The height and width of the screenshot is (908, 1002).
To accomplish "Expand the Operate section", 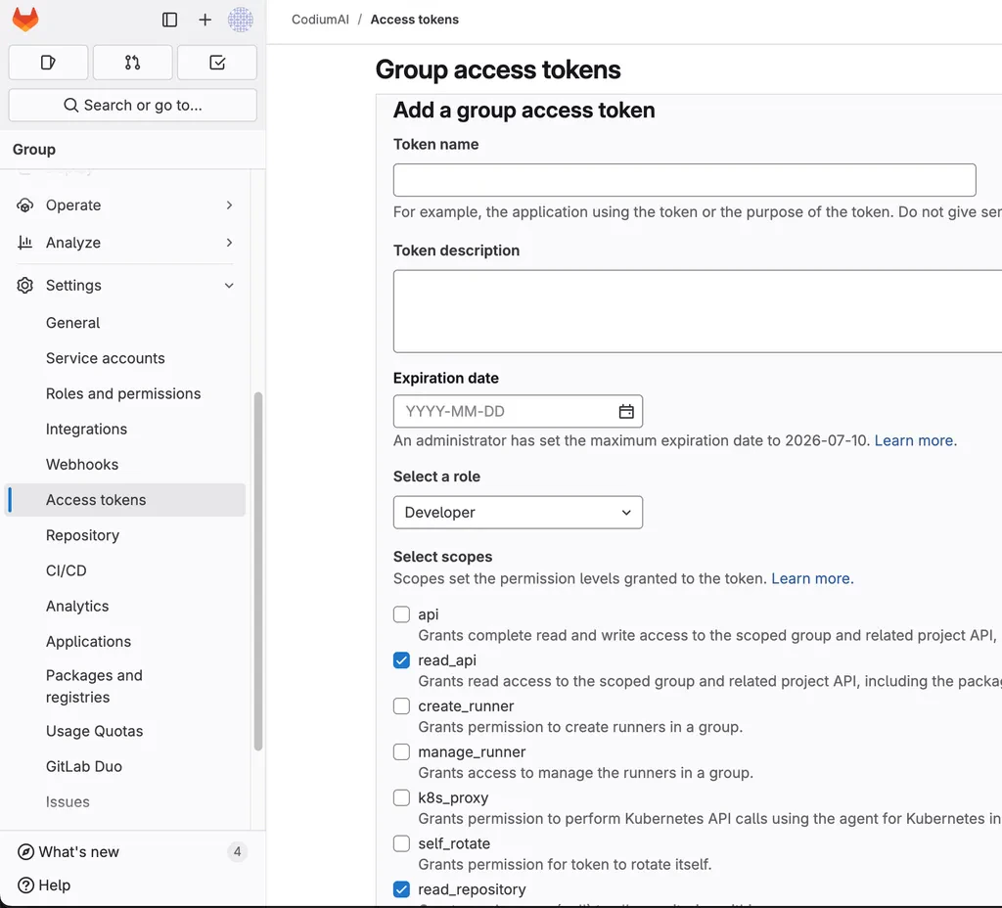I will [73, 204].
